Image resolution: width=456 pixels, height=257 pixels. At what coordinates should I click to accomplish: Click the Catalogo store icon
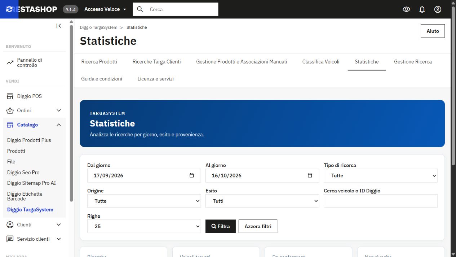click(10, 125)
